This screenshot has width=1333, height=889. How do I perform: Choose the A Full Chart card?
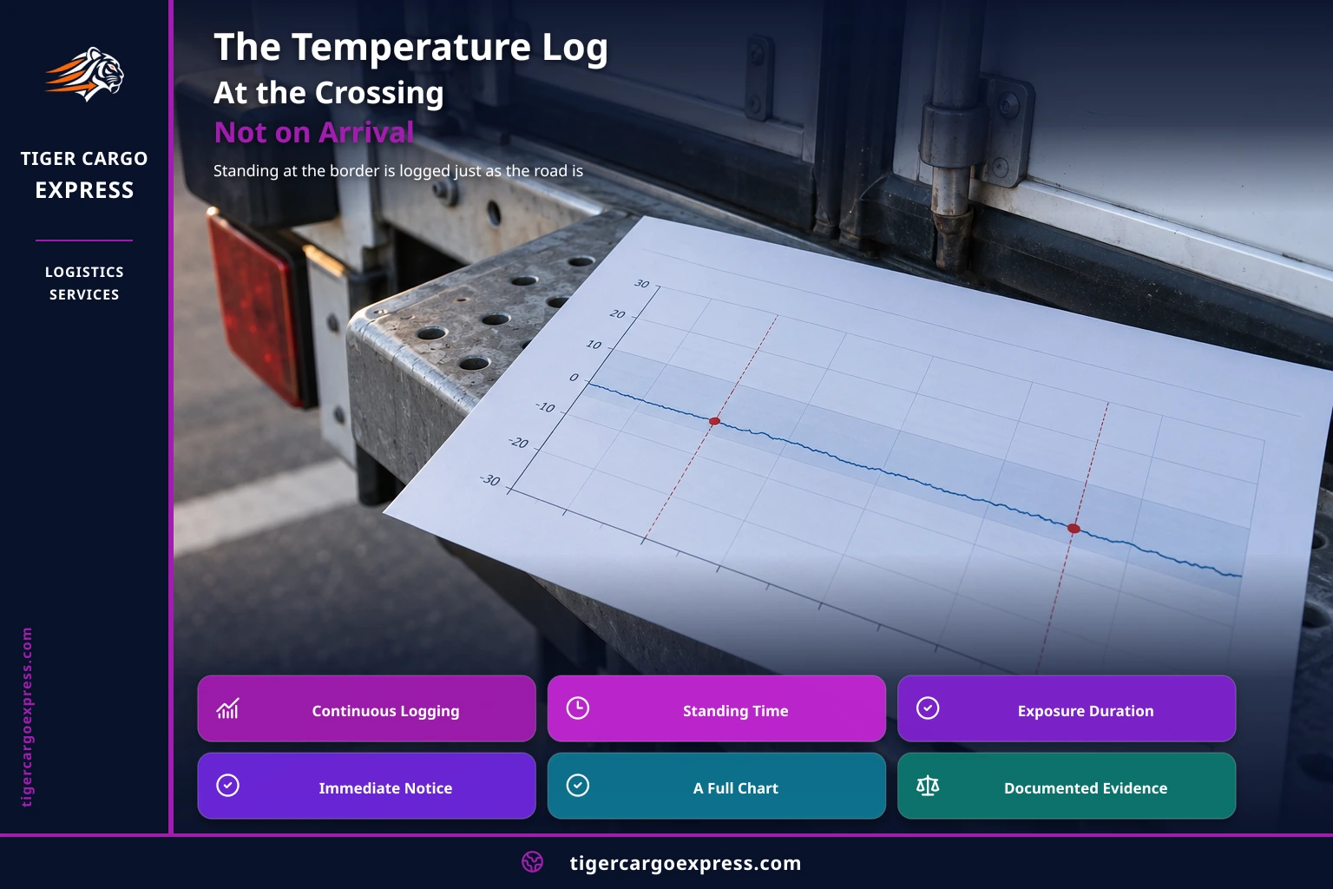(717, 786)
